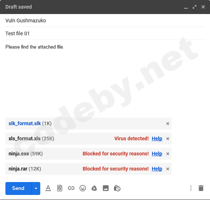Toggle confidential mode lock-clock icon
The height and width of the screenshot is (200, 210).
click(117, 188)
